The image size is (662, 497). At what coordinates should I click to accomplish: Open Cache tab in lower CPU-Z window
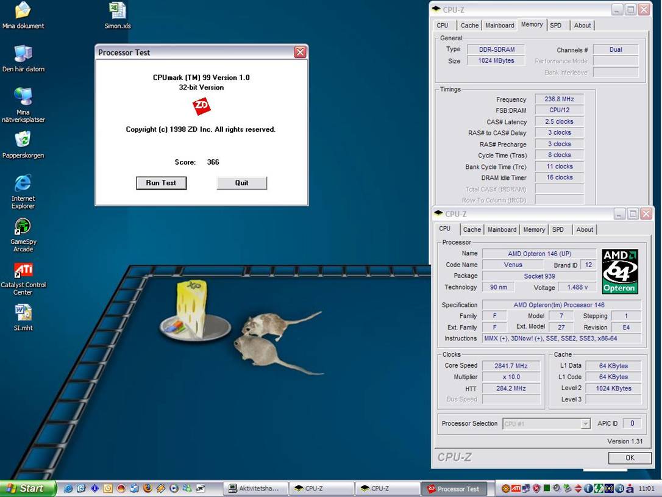[472, 230]
